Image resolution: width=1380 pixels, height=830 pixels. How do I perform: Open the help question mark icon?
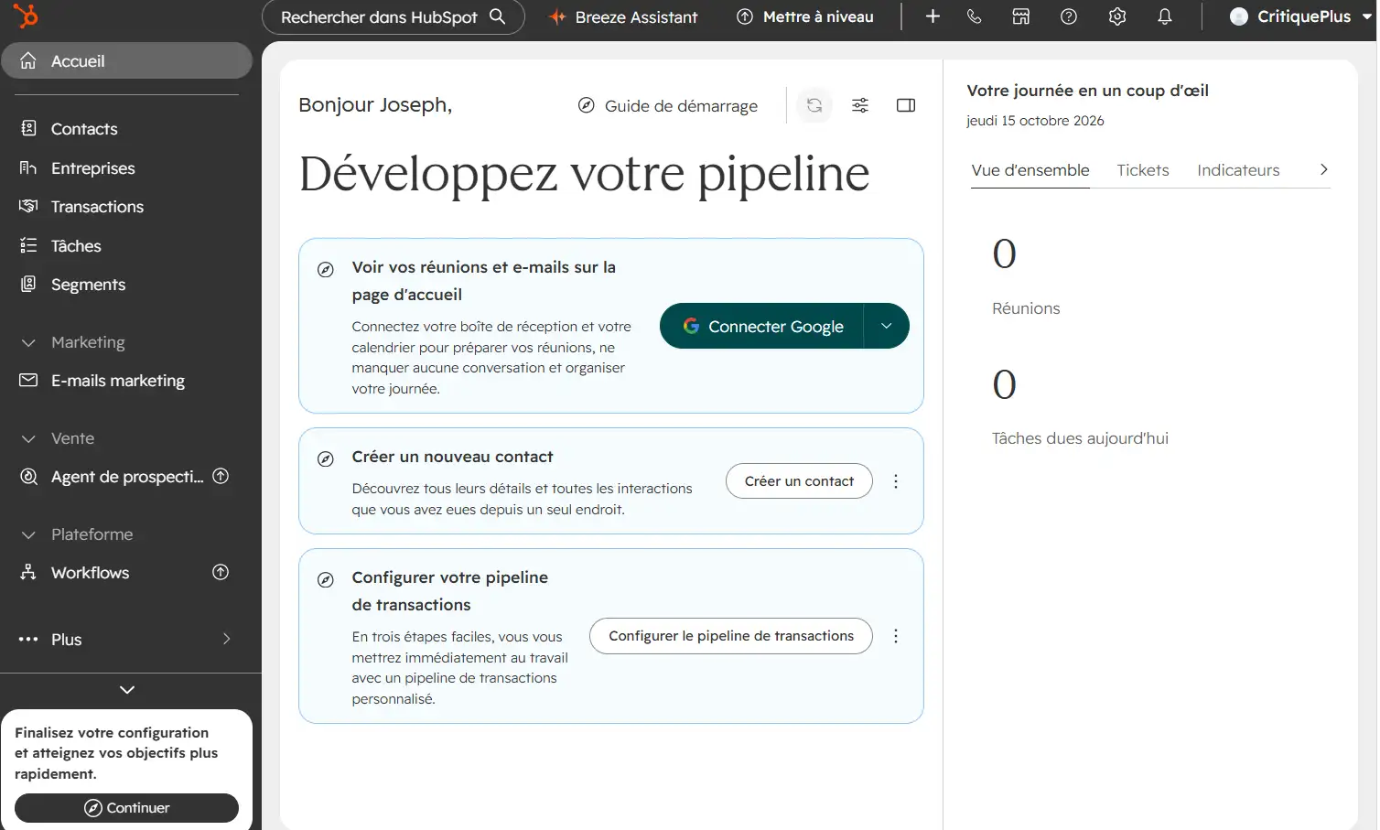(1069, 16)
